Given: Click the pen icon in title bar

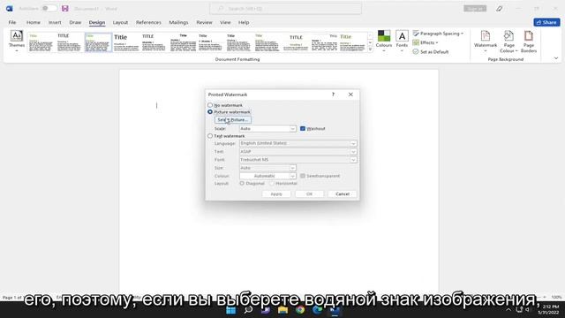Looking at the screenshot, I should click(499, 8).
